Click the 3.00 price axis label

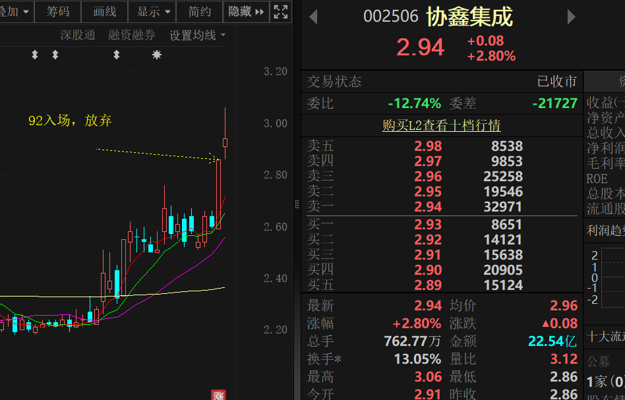point(275,123)
